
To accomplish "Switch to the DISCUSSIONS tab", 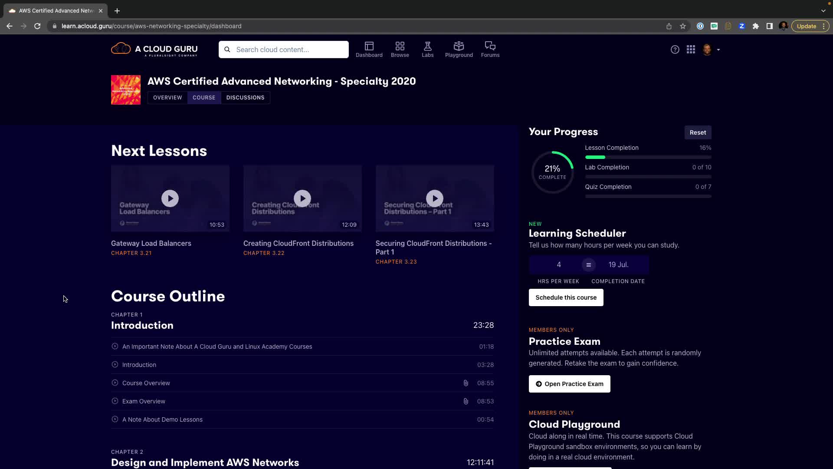I will [245, 98].
